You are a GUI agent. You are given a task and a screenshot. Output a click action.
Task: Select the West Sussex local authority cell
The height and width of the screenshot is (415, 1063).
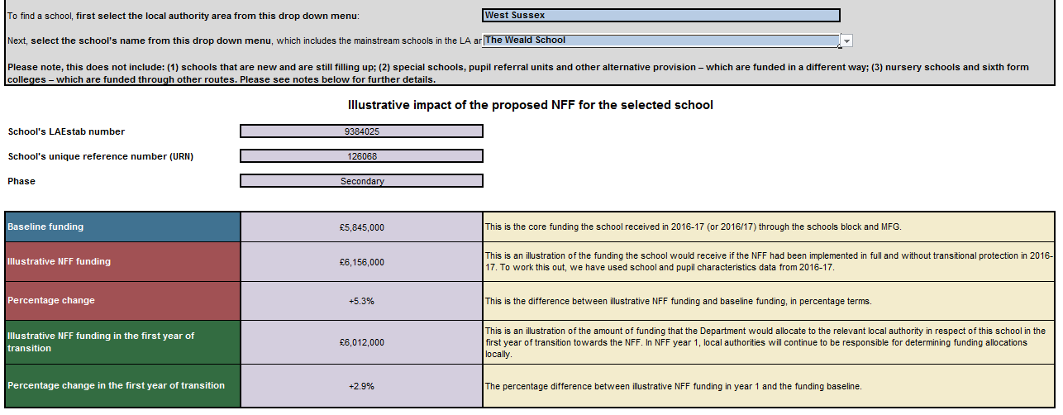tap(660, 15)
